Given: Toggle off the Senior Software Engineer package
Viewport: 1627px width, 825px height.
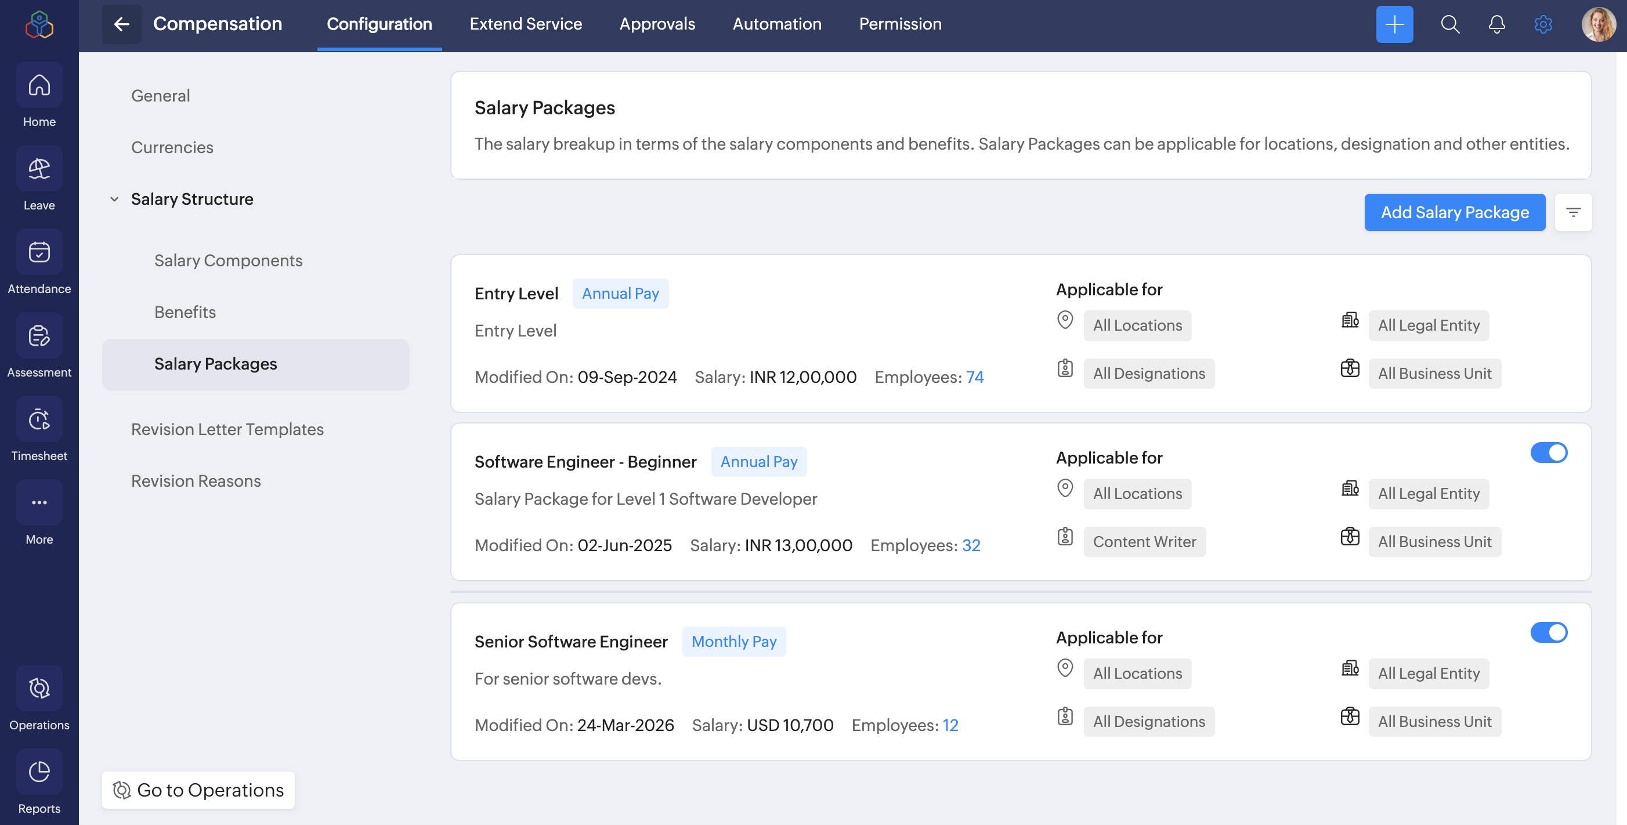Looking at the screenshot, I should pyautogui.click(x=1548, y=632).
